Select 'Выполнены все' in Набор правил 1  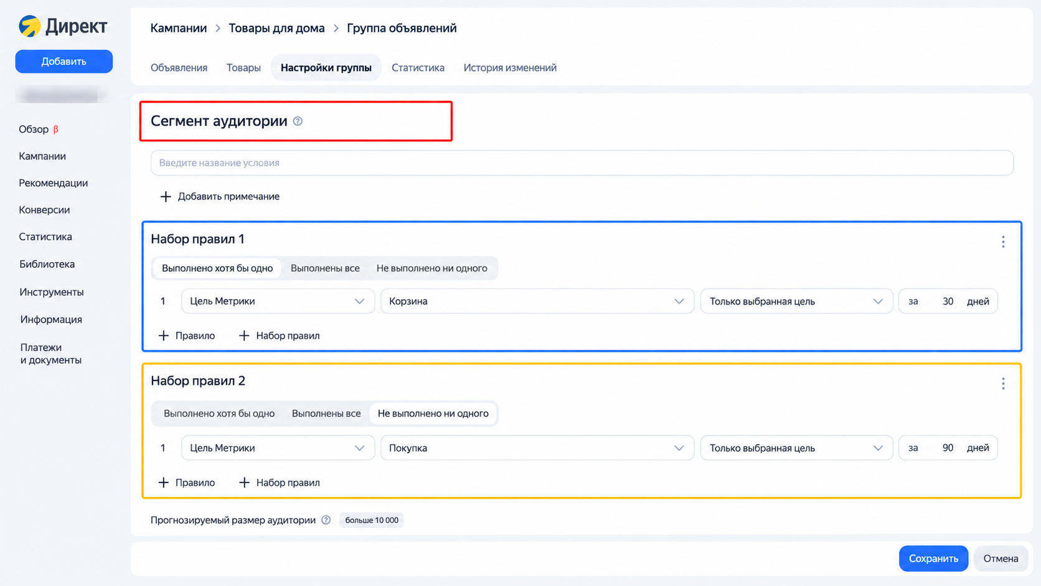(325, 268)
